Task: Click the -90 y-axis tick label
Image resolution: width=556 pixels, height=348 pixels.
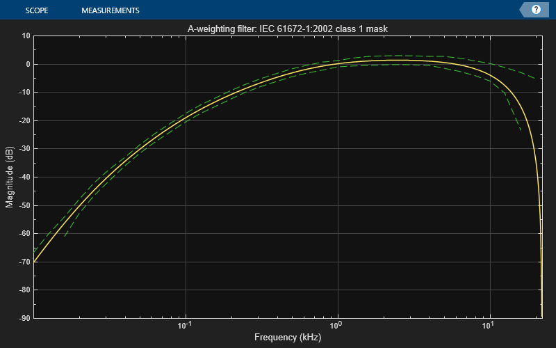Action: 24,318
